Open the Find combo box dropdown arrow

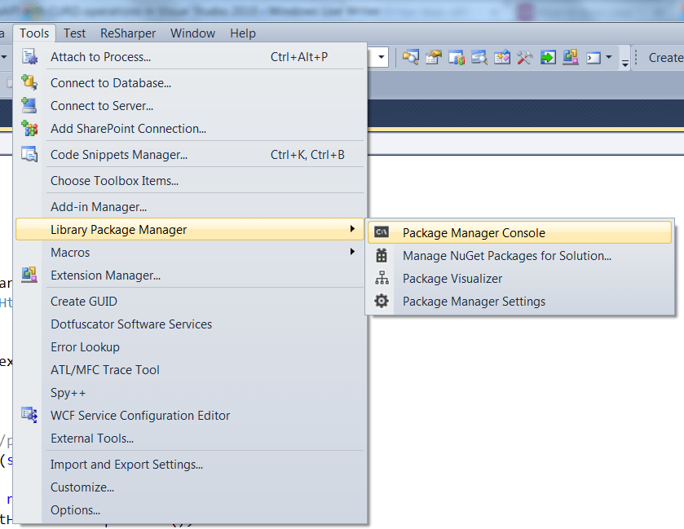381,58
